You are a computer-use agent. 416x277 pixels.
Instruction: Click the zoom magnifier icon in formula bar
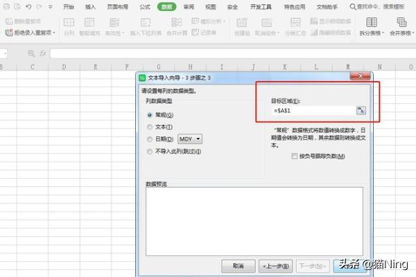click(x=31, y=53)
